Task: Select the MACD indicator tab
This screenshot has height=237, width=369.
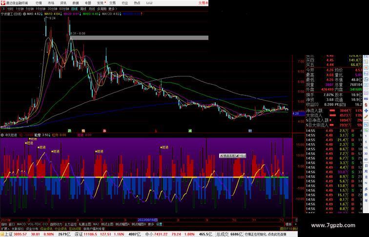Action: point(21,224)
